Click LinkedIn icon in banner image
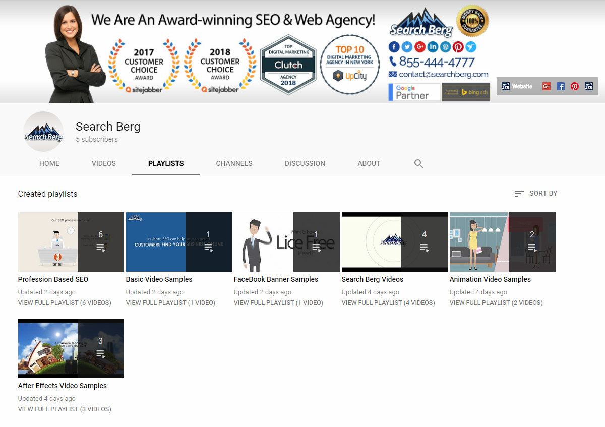Screen dimensions: 605x427 point(433,47)
